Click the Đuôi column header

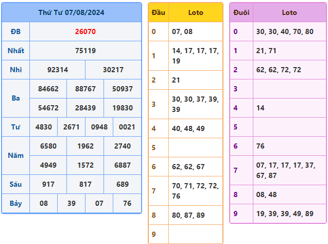click(241, 12)
